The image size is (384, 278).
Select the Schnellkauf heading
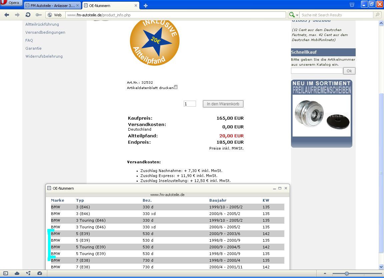(x=304, y=52)
